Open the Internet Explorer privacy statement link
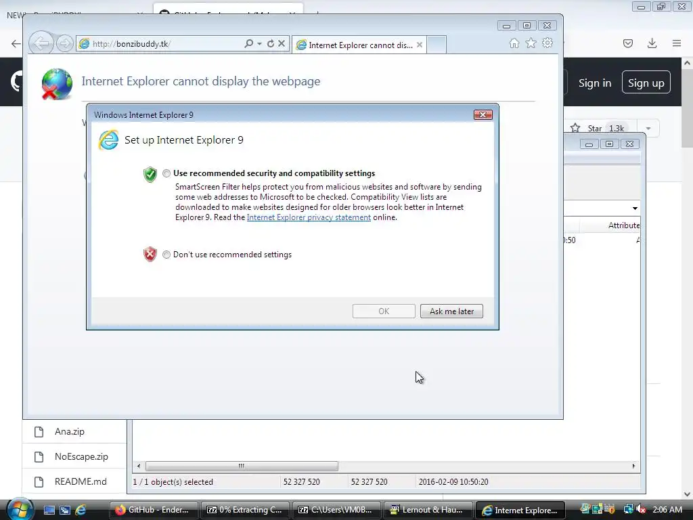693x520 pixels. click(309, 217)
